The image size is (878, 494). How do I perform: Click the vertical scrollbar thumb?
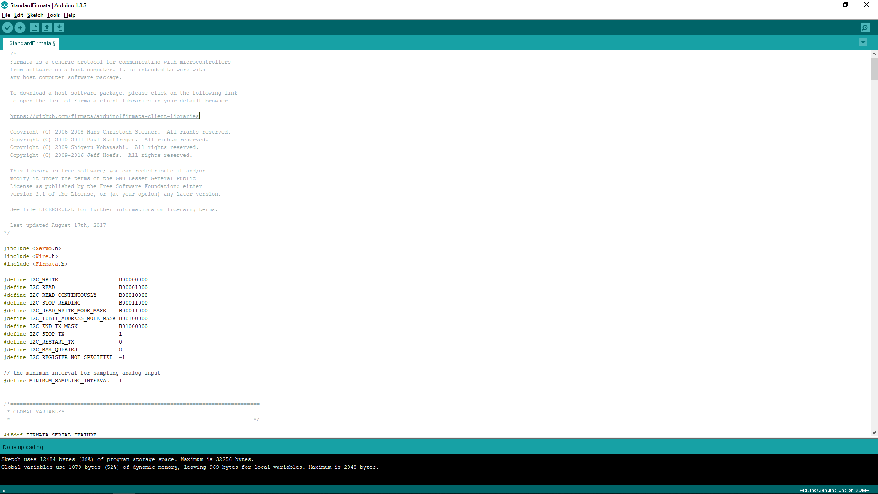tap(874, 69)
